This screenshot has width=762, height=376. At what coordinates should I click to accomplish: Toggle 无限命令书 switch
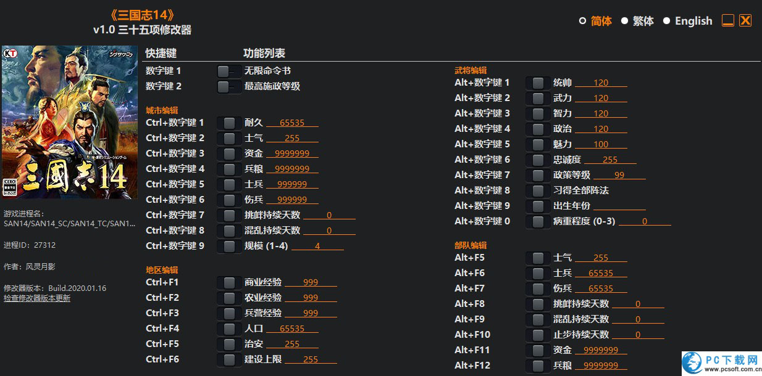coord(228,71)
